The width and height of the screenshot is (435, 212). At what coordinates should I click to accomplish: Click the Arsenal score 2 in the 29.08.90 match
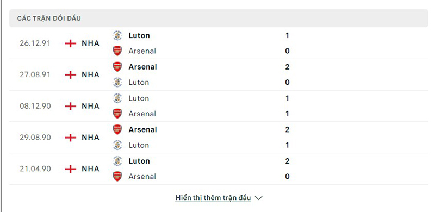(x=287, y=129)
